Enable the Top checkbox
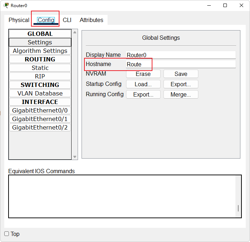 6,234
